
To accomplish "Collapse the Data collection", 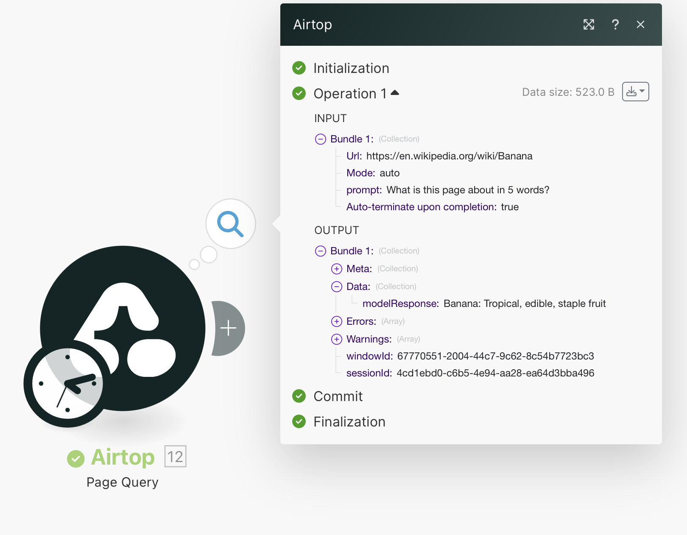I will click(336, 286).
